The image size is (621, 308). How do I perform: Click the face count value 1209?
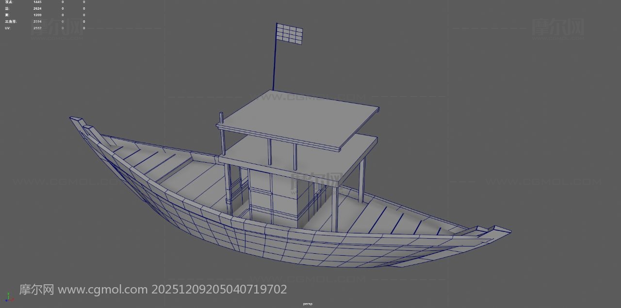tap(37, 15)
